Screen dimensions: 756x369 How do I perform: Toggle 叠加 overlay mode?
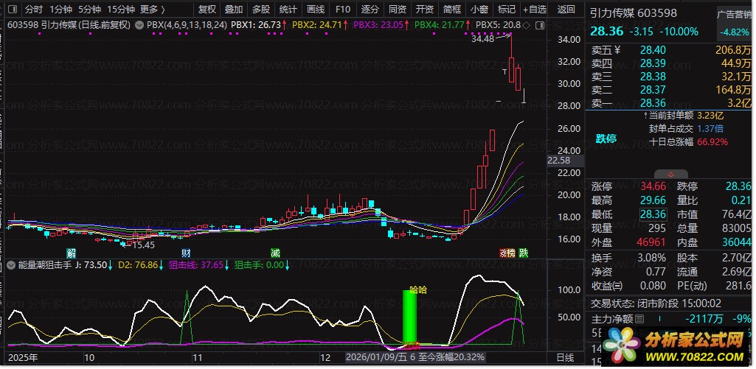(234, 10)
